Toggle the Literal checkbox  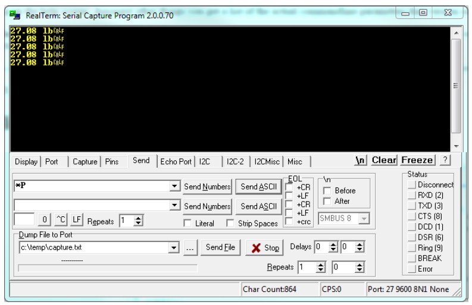click(187, 223)
